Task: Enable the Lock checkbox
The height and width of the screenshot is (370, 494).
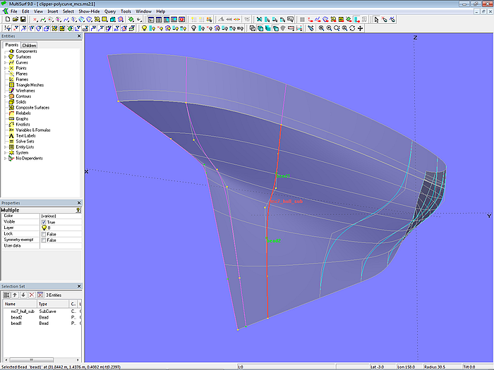Action: (x=44, y=234)
